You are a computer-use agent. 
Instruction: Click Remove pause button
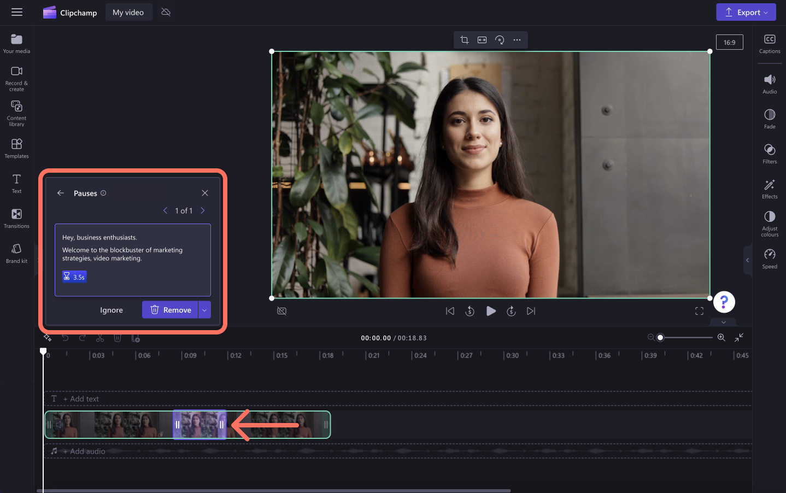170,310
